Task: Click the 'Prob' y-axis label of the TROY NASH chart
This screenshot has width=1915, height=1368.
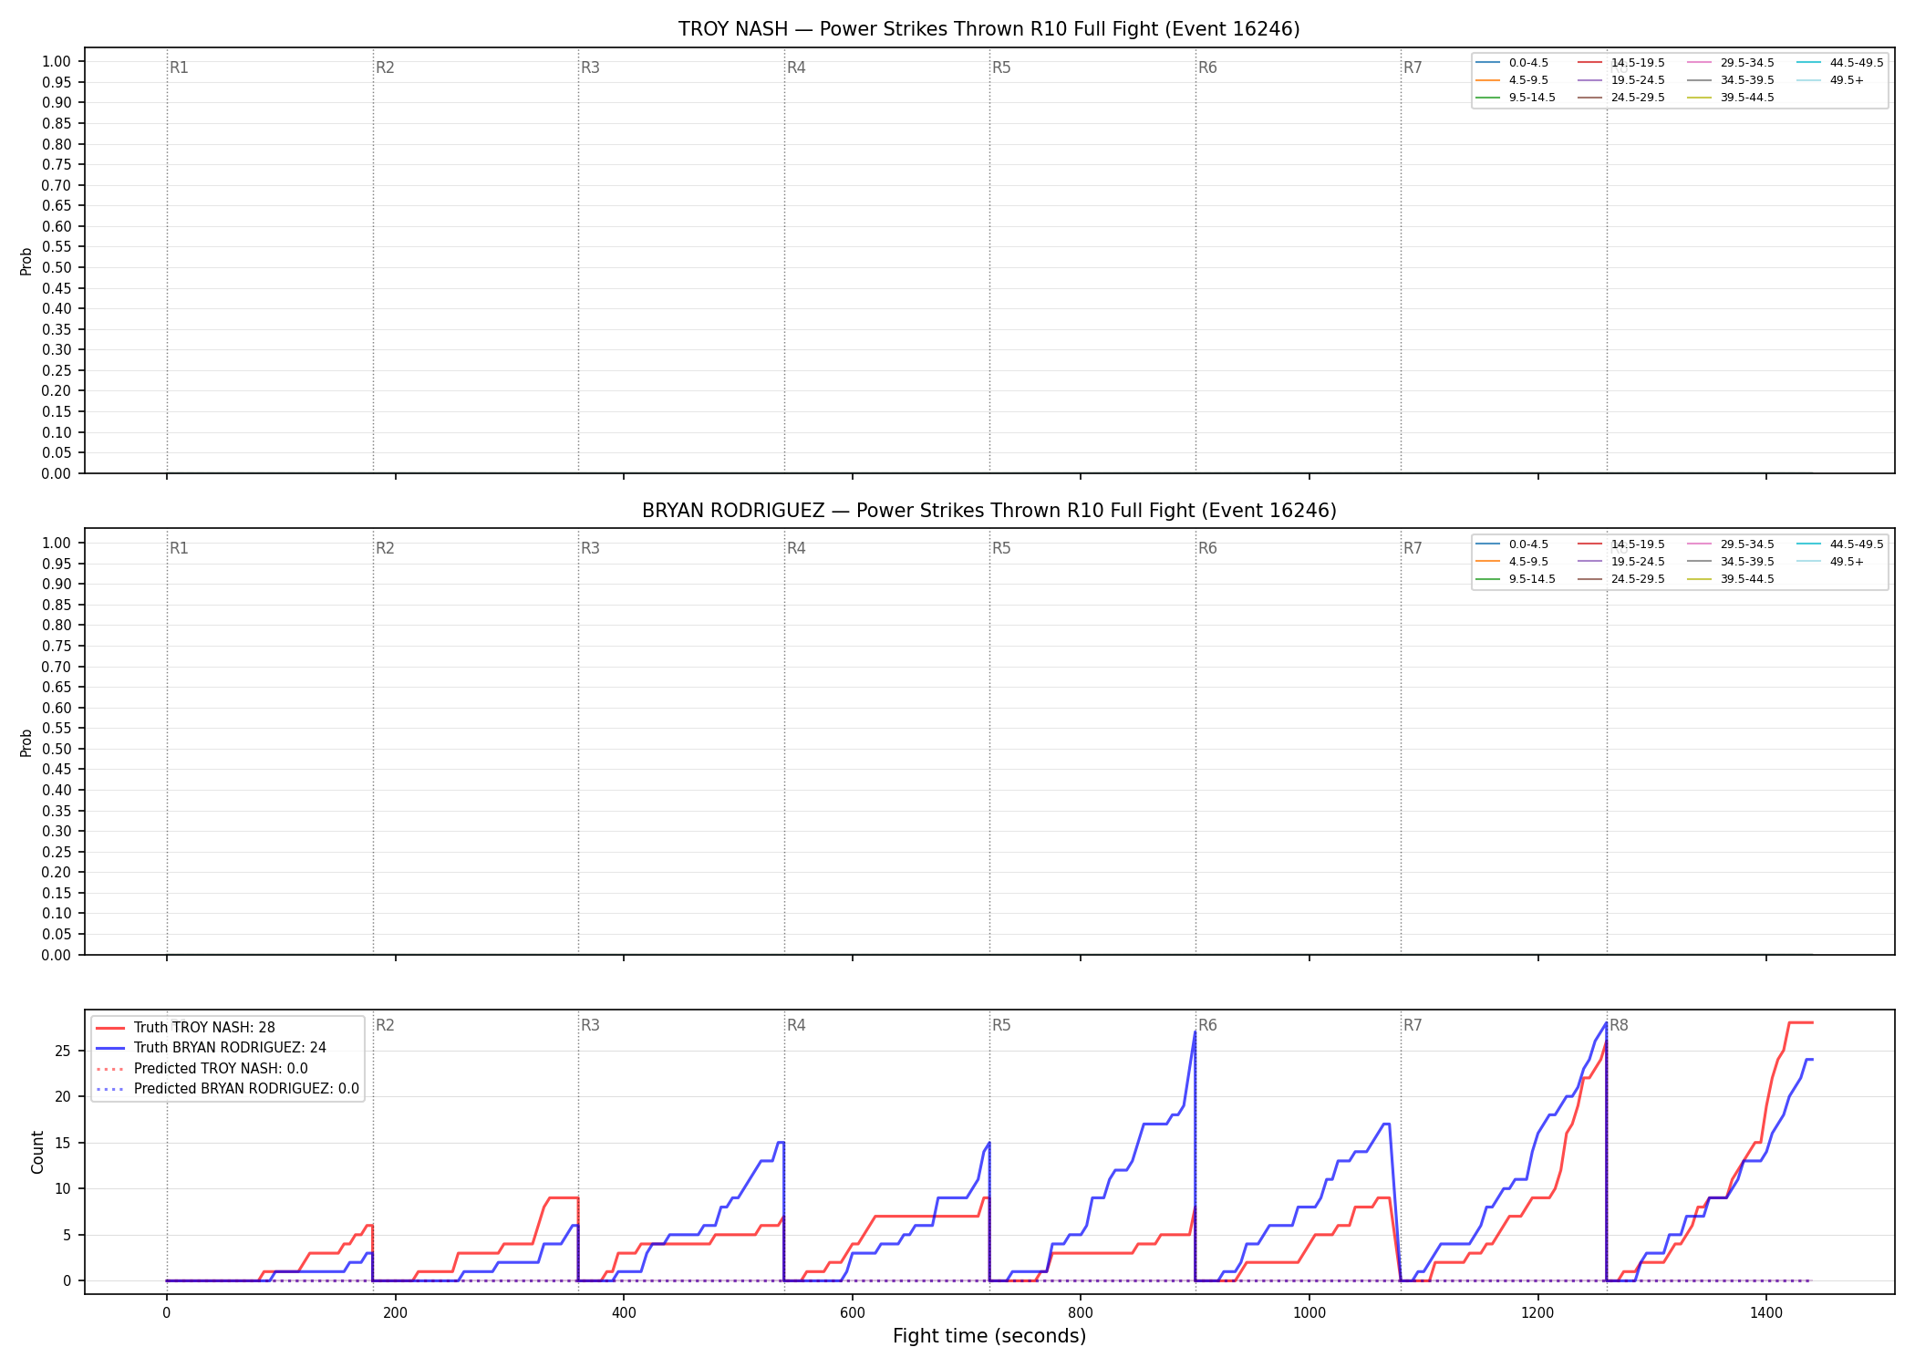Action: (x=26, y=261)
